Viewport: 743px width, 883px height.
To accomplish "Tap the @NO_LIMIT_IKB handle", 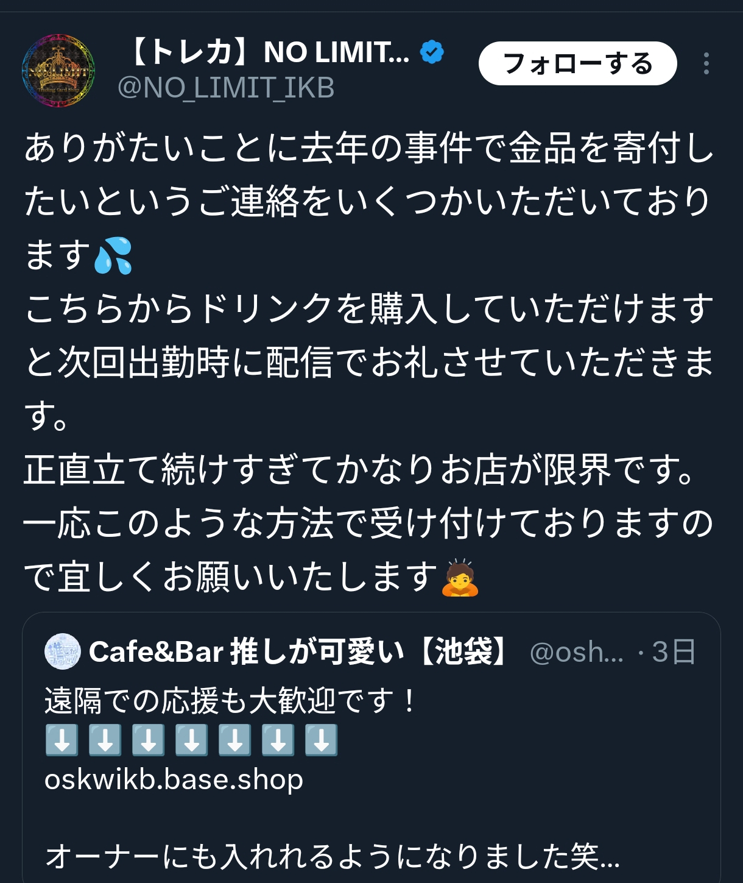I will [x=226, y=88].
